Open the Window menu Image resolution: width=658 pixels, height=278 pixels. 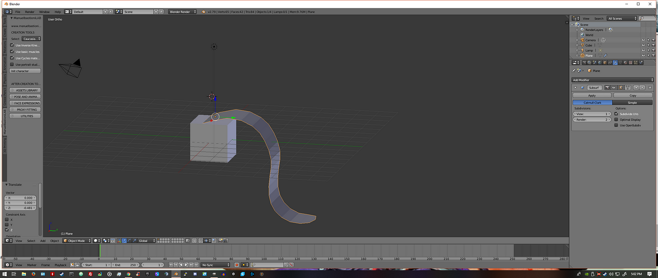click(44, 11)
